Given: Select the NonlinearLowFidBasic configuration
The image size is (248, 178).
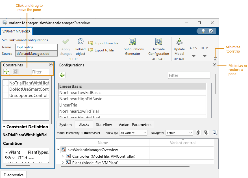Looking at the screenshot, I should point(132,93).
